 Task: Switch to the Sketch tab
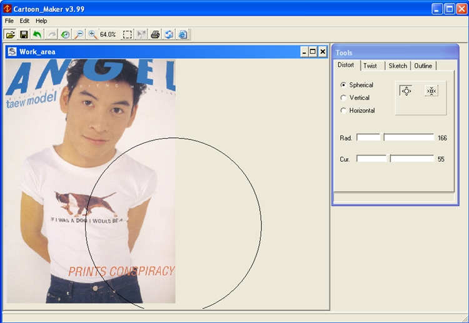(x=398, y=66)
